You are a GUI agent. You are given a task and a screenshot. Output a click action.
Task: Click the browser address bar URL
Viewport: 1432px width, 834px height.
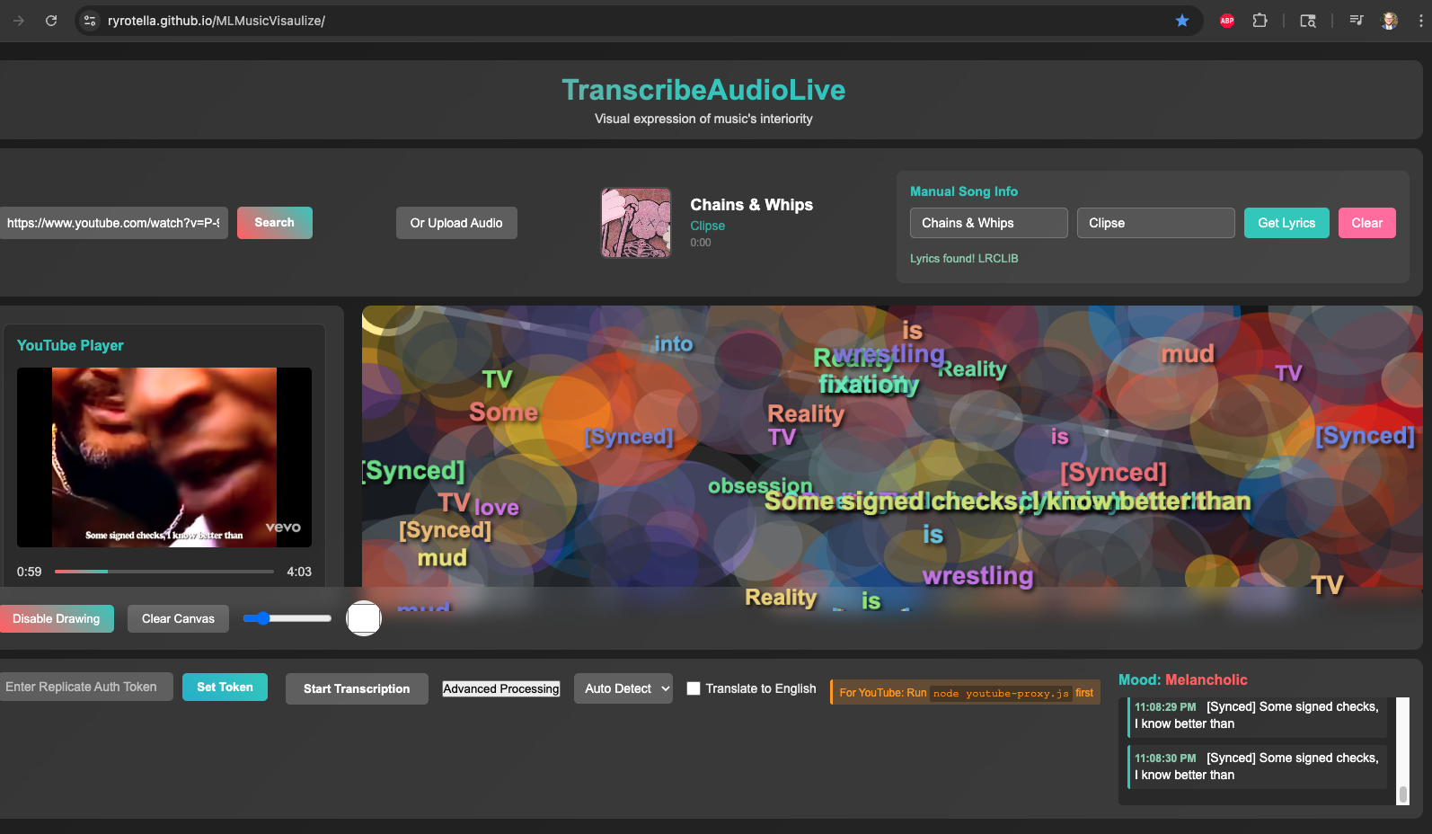(x=217, y=21)
